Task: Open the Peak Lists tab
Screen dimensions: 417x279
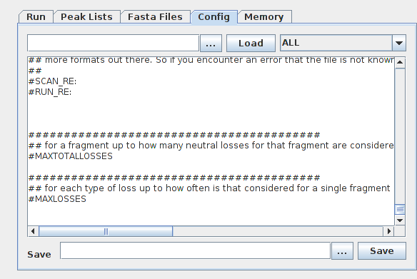Action: point(86,17)
